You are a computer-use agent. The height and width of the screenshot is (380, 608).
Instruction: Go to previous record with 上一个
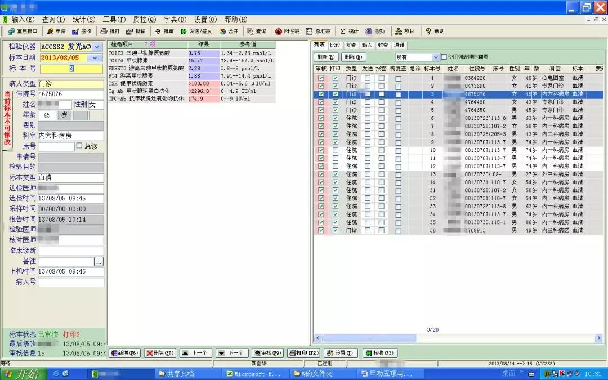point(196,353)
